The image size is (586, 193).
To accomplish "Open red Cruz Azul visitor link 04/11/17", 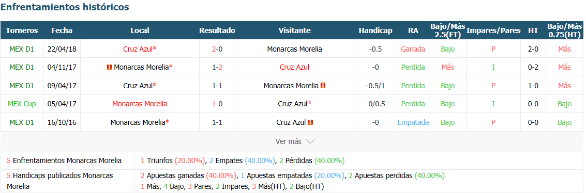I will click(294, 67).
